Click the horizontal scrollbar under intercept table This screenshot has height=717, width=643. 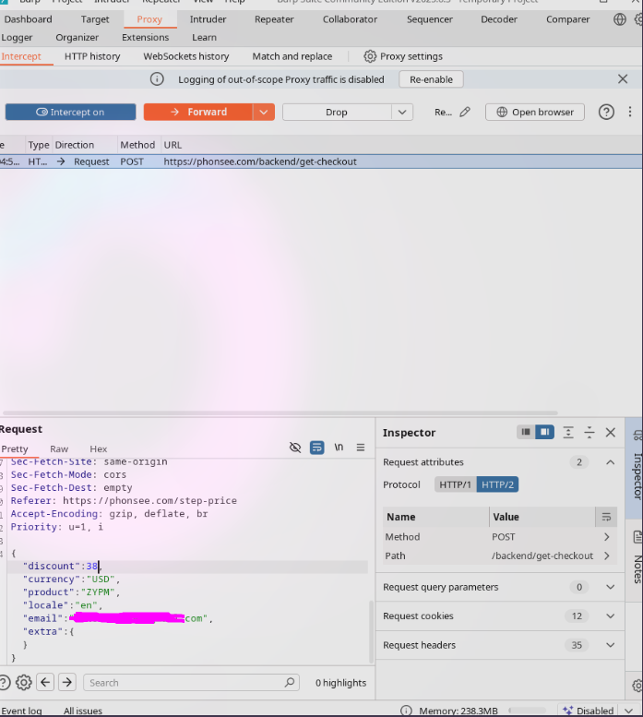click(280, 412)
